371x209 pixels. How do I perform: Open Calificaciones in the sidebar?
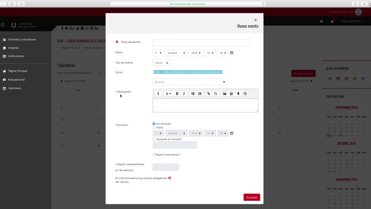[x=16, y=56]
